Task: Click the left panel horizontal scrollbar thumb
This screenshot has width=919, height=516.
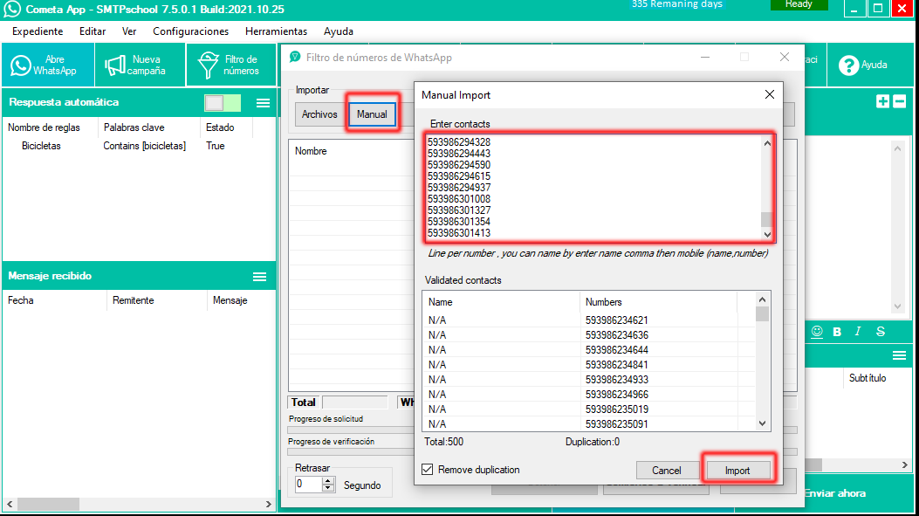Action: coord(48,504)
